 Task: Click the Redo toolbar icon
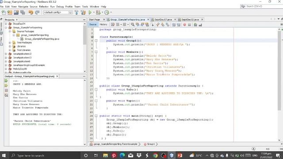37,12
